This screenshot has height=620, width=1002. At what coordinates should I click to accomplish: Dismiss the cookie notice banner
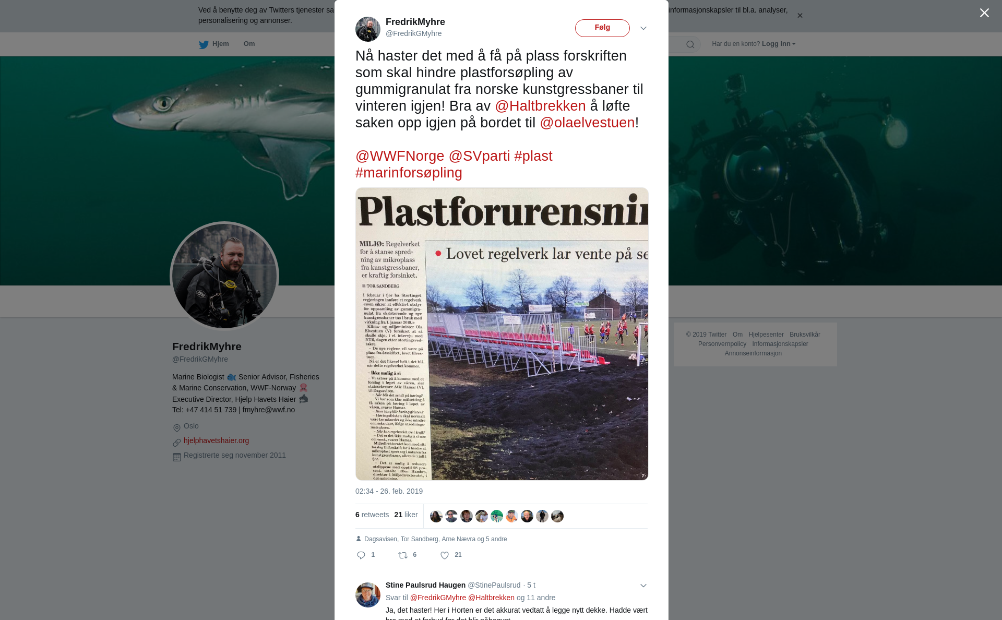click(x=800, y=16)
